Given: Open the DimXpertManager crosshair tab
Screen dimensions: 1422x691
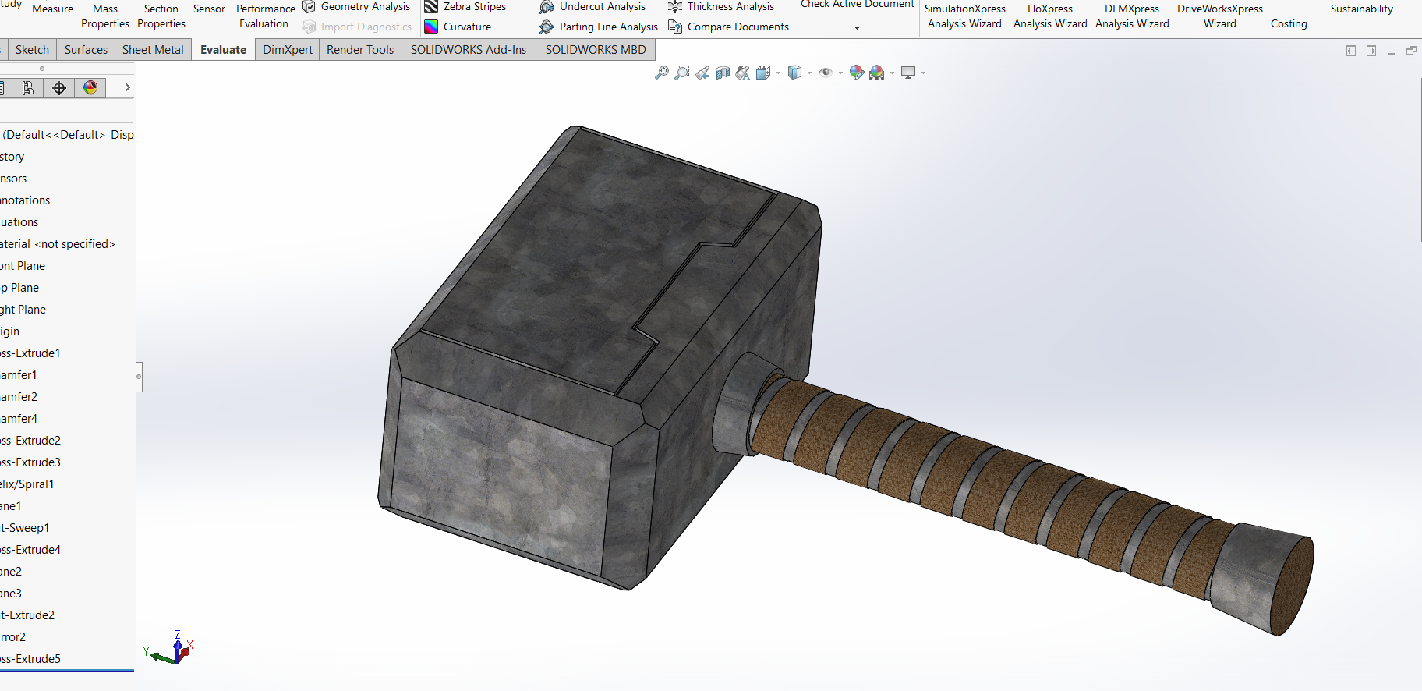Looking at the screenshot, I should click(59, 88).
